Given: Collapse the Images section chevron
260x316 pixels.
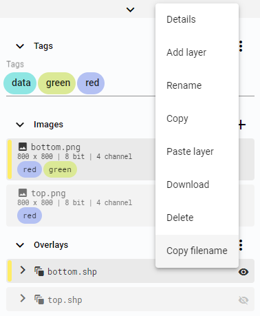Looking at the screenshot, I should tap(20, 125).
